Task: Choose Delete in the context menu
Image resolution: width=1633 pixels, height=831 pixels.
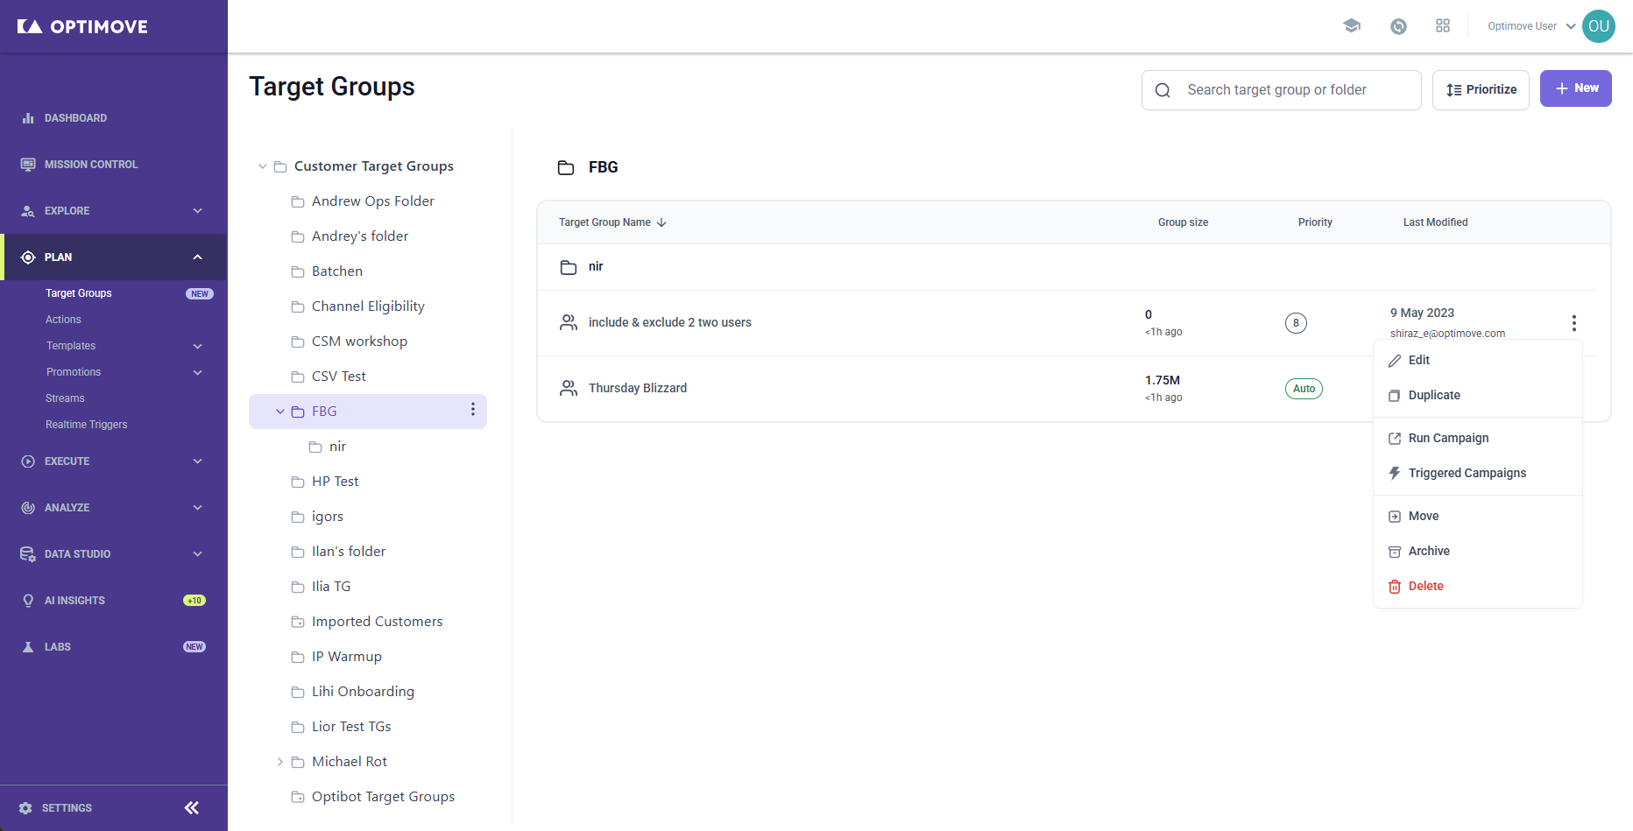Action: (x=1478, y=587)
